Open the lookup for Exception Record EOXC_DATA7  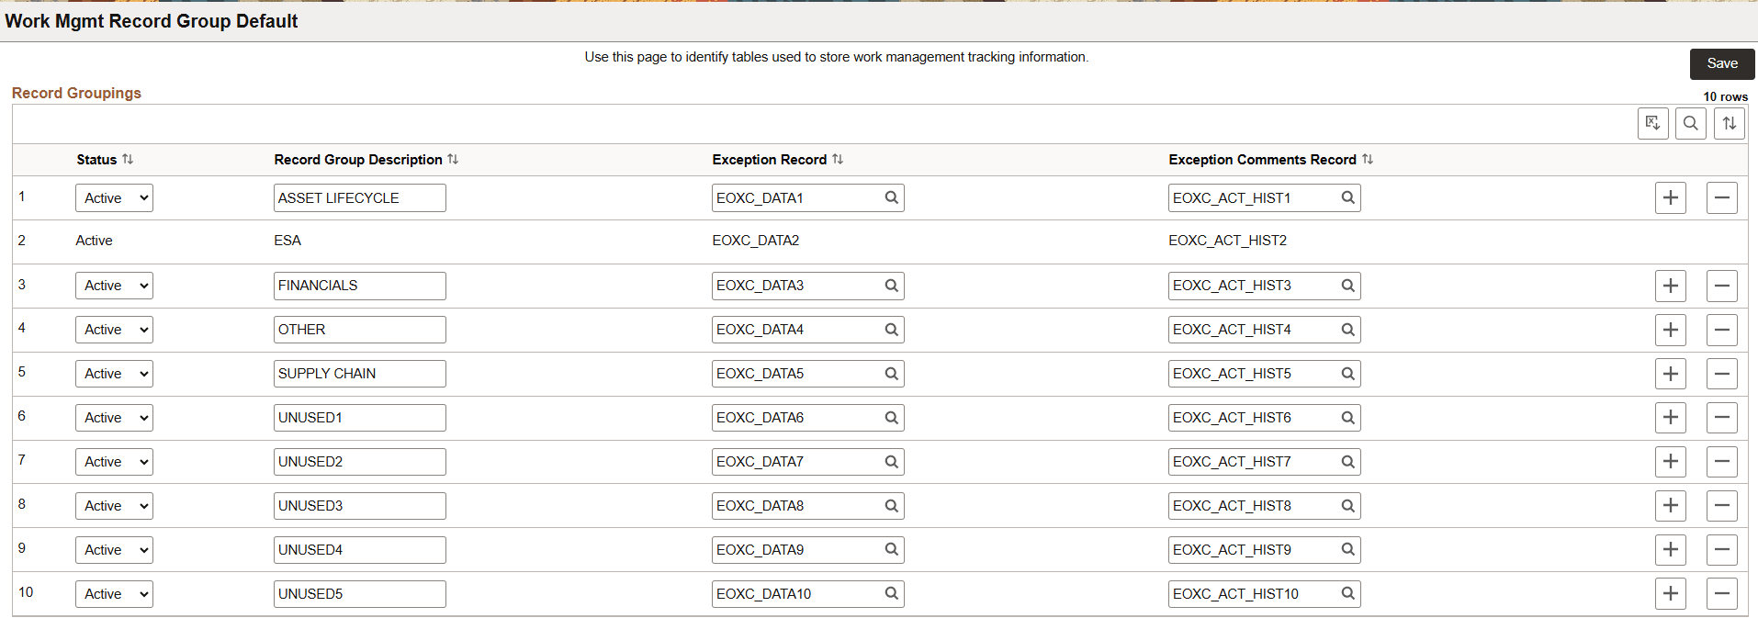click(x=891, y=461)
